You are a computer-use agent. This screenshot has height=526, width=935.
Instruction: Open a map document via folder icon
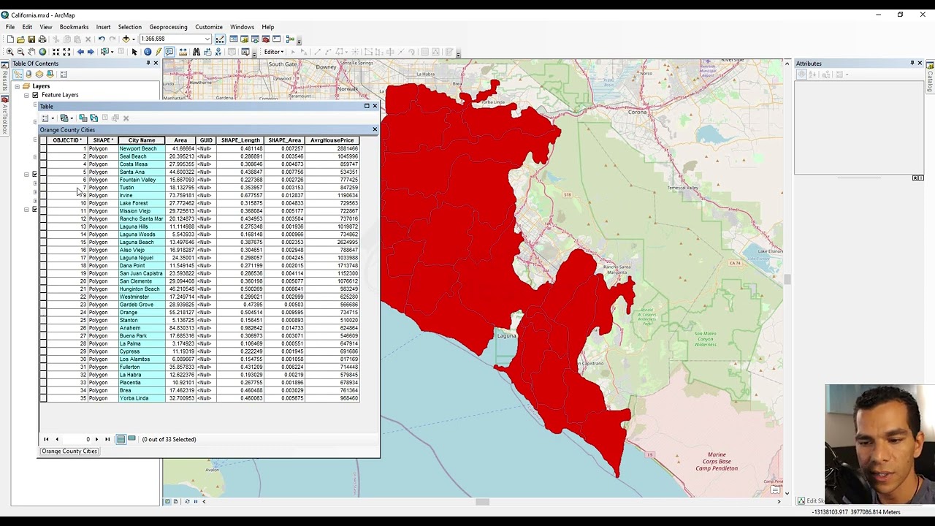tap(20, 39)
